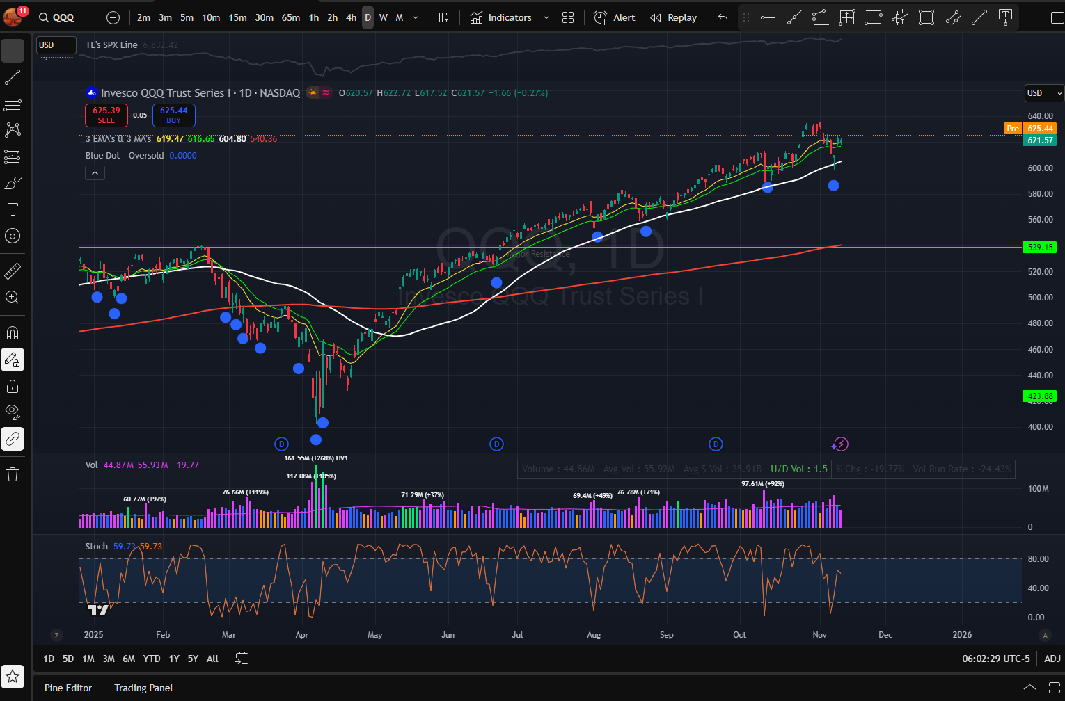Viewport: 1065px width, 701px height.
Task: Start bar Replay mode
Action: tap(673, 17)
